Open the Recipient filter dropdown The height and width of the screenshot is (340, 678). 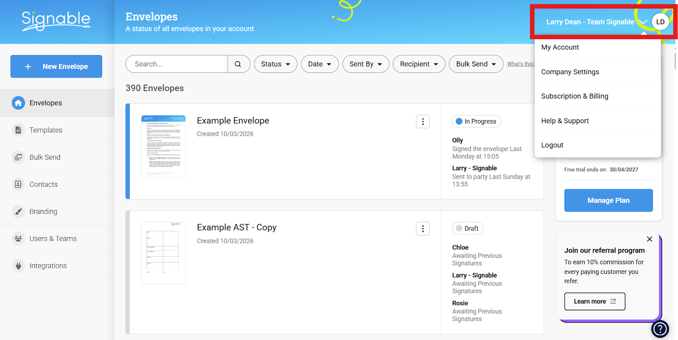(419, 64)
